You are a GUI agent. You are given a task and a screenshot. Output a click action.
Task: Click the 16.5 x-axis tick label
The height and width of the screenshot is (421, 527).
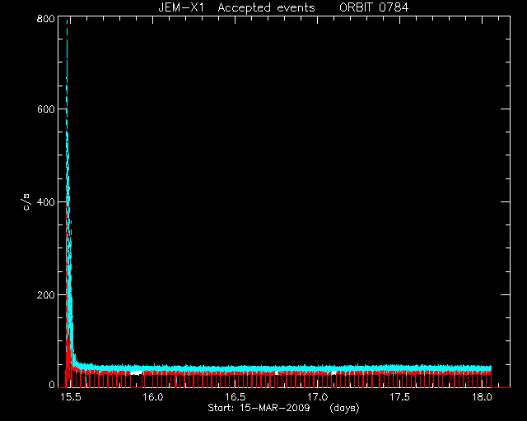(235, 397)
